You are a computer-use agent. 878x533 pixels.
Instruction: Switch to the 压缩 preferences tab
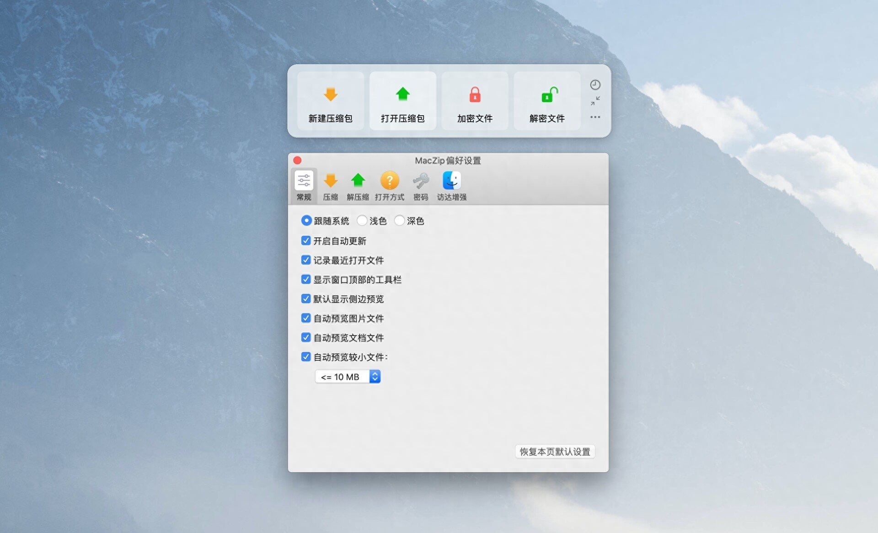point(331,186)
